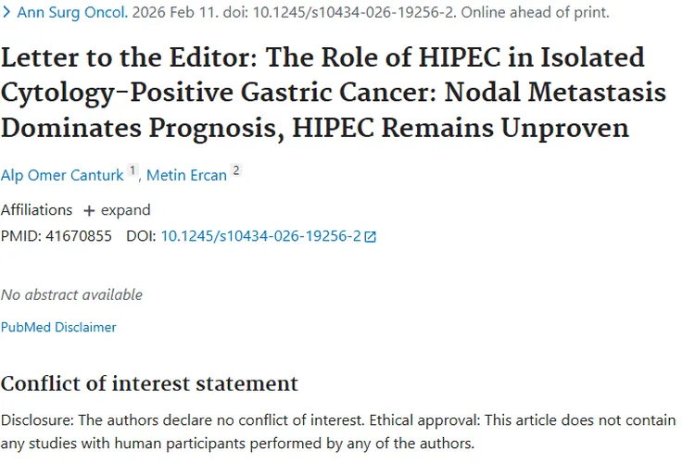Click the Affiliations label
Image resolution: width=695 pixels, height=463 pixels.
click(36, 210)
